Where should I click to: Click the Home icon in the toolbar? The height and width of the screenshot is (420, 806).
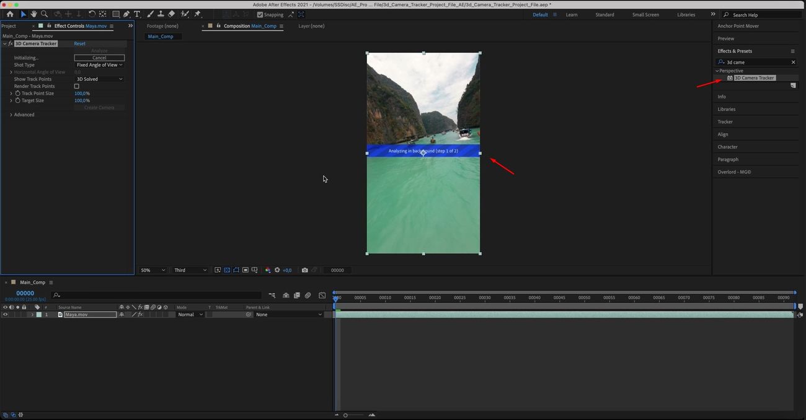[10, 14]
